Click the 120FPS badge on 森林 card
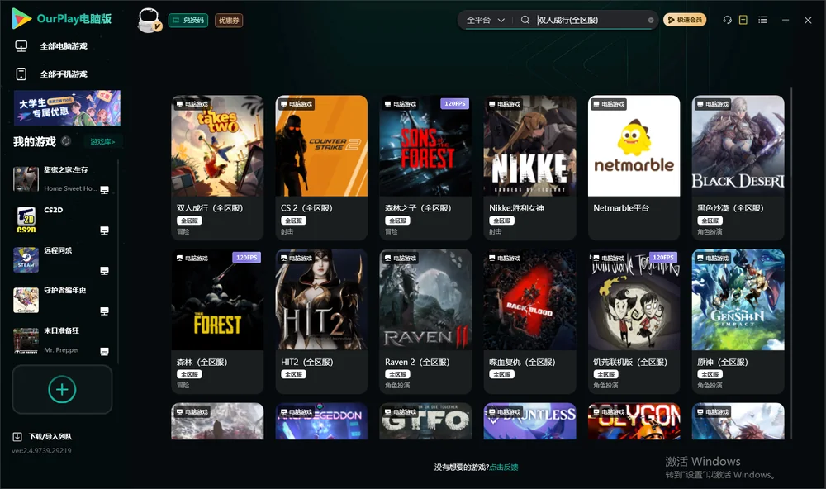 pos(246,258)
